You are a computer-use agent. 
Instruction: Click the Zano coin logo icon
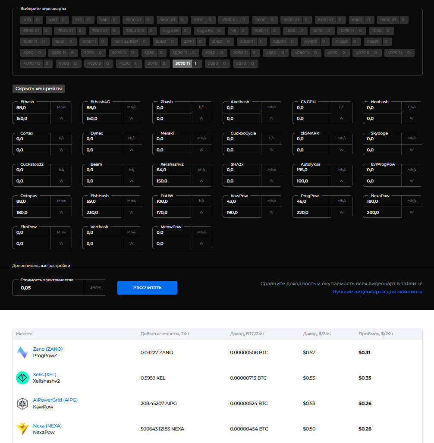(22, 352)
